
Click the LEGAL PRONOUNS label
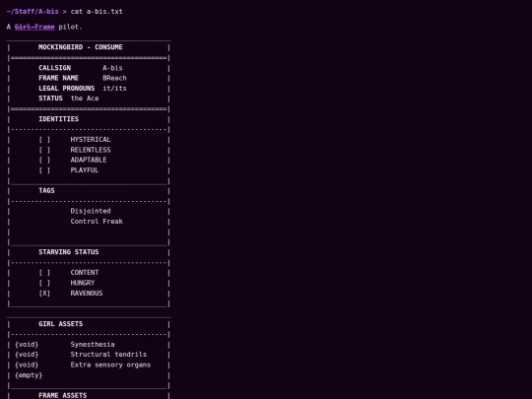tap(67, 89)
